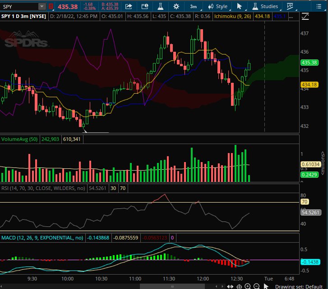Click the pointer drawing tool in toolbar
The image size is (328, 289).
240,6
